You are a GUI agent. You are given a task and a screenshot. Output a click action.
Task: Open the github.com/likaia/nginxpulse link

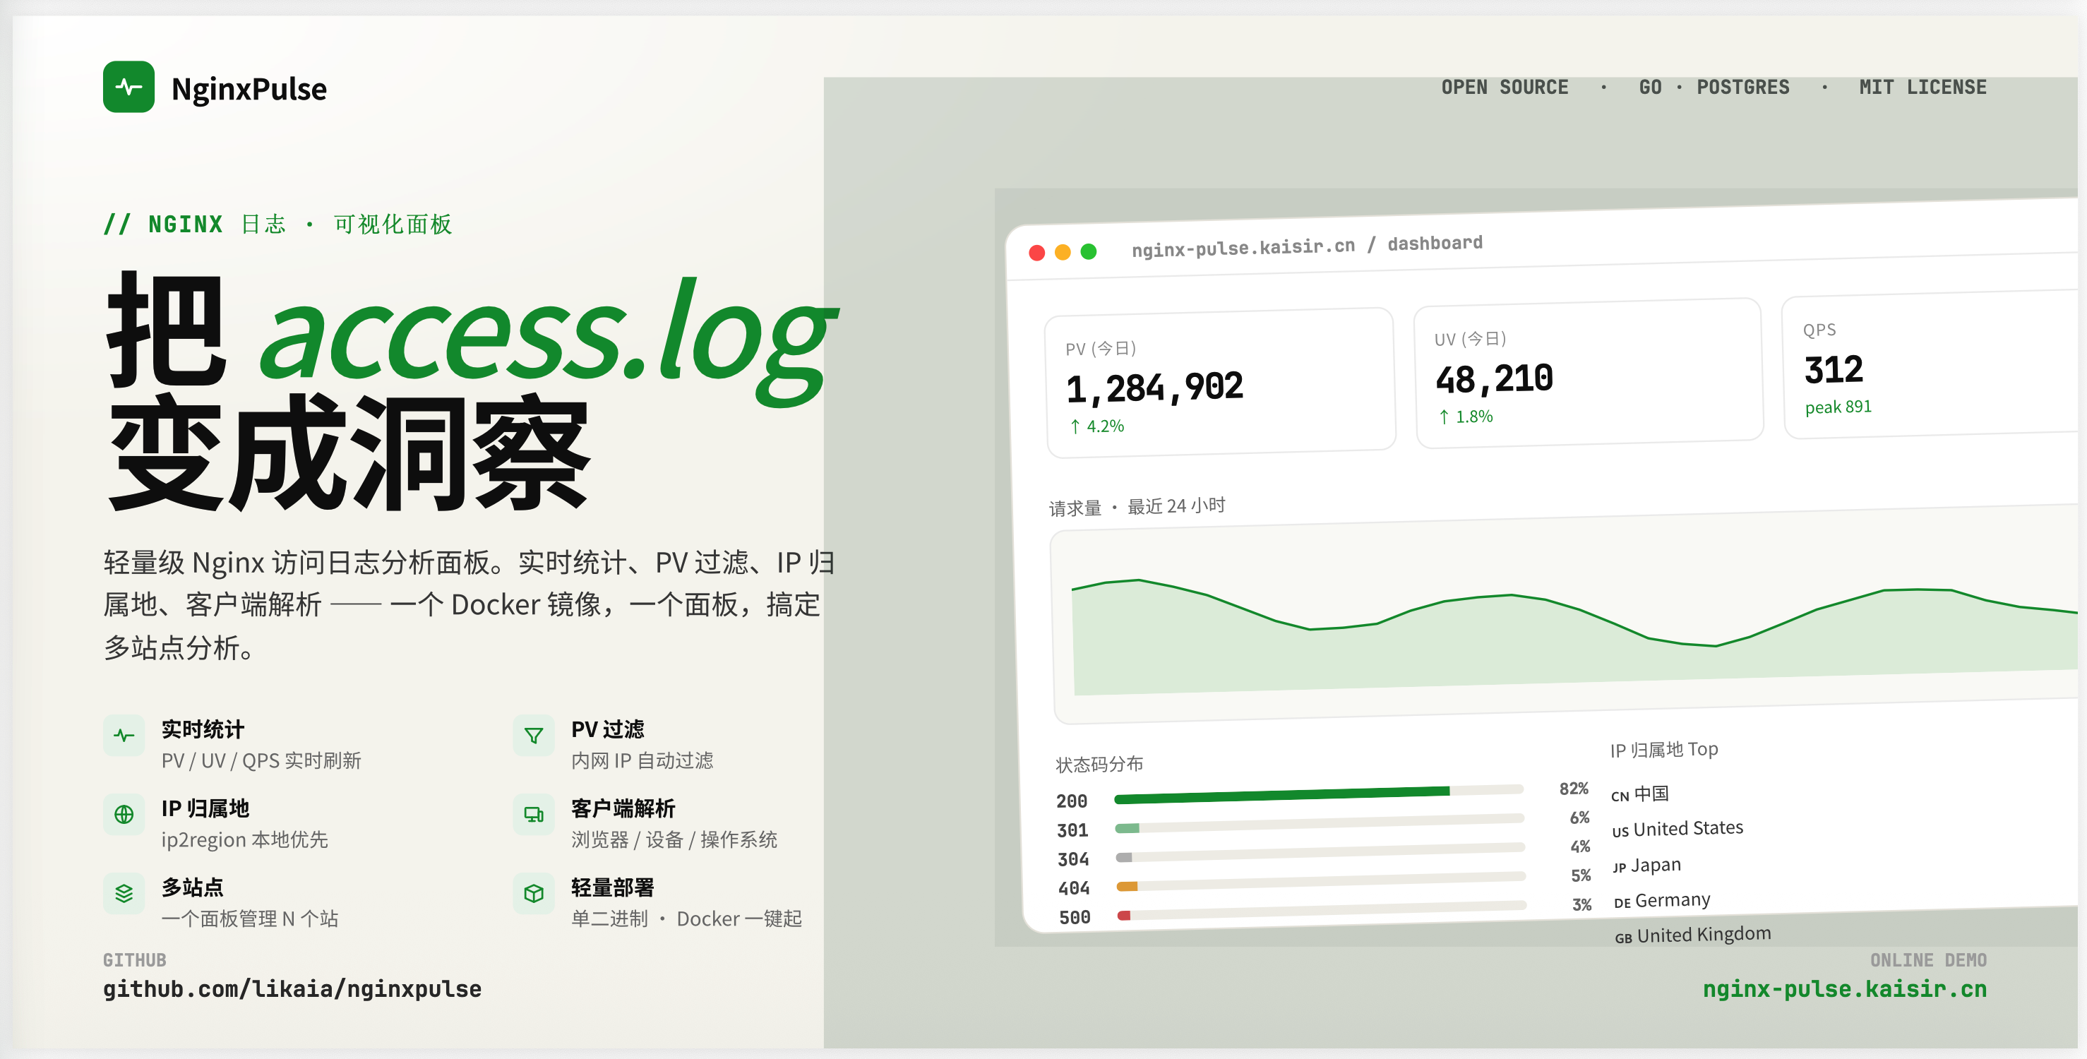pyautogui.click(x=292, y=988)
